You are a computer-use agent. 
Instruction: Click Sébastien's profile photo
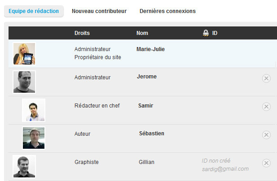34,138
